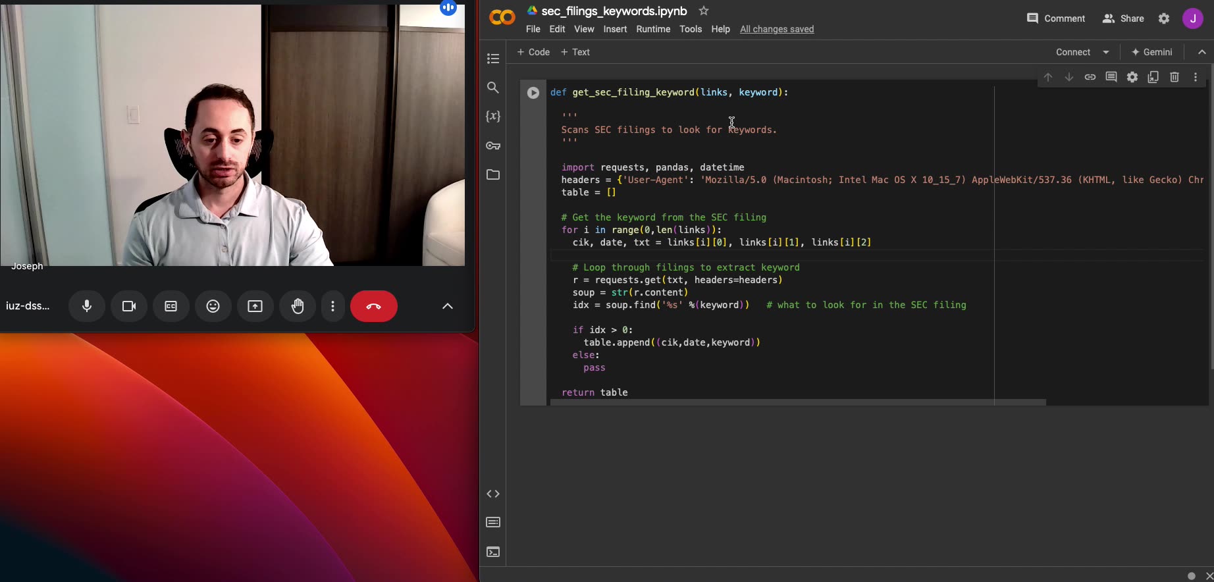Image resolution: width=1214 pixels, height=582 pixels.
Task: Mute microphone in the Meet window
Action: (x=87, y=306)
